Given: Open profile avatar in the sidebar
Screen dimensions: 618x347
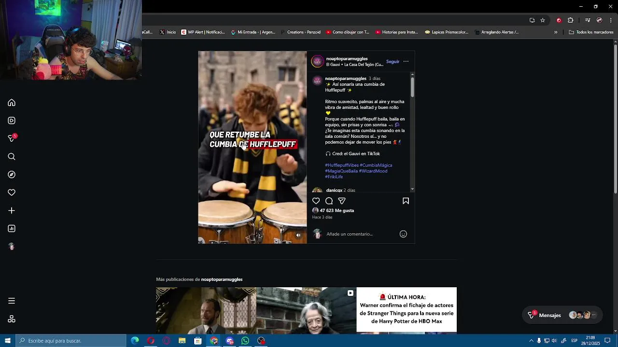Looking at the screenshot, I should tap(12, 246).
